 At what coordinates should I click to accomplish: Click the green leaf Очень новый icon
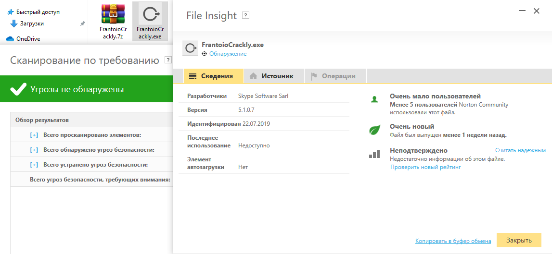pos(374,130)
